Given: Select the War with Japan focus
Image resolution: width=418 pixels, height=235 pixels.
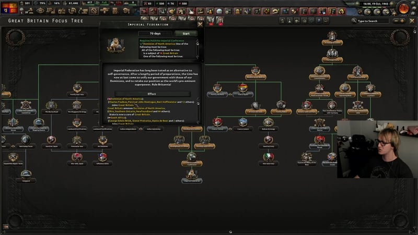Looking at the screenshot, I should pos(77,159).
